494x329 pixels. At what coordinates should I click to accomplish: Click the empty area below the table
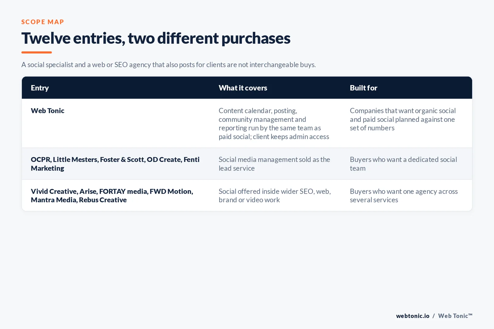point(247,259)
